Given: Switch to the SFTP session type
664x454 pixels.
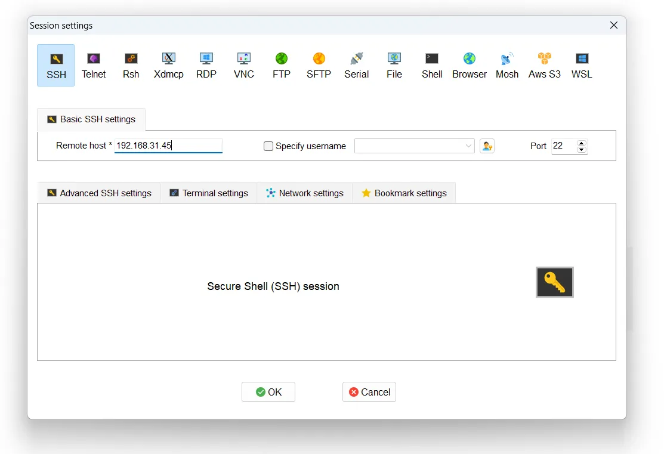Looking at the screenshot, I should tap(319, 65).
